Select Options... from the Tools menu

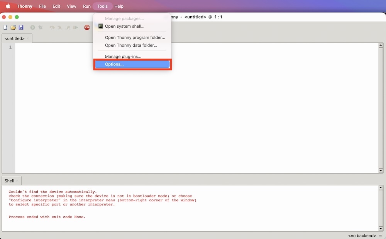(132, 64)
